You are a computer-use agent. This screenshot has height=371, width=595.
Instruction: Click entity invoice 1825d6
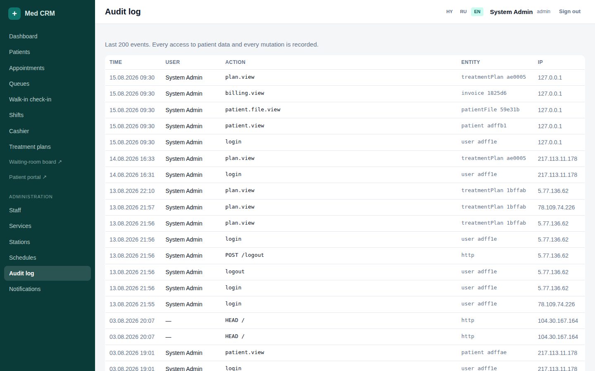point(484,93)
